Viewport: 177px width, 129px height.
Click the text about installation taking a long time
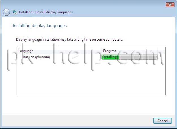(69, 40)
